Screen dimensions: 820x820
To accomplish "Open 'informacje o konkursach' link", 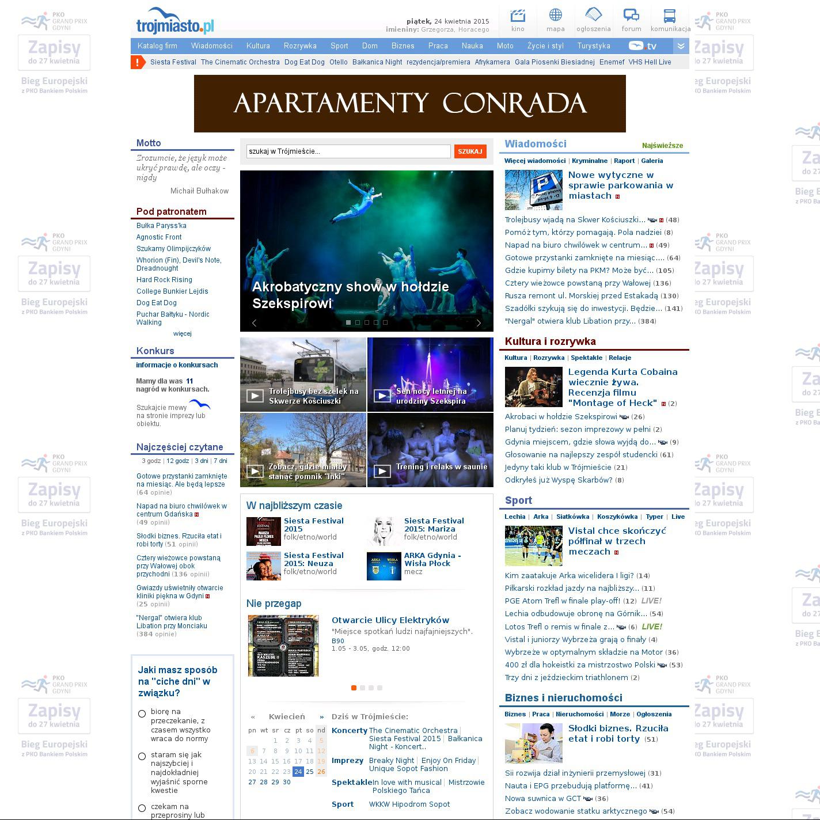I will tap(177, 365).
